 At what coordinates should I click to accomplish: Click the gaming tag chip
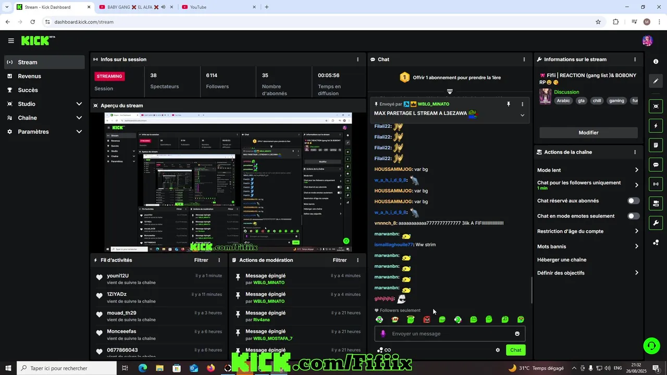tap(616, 101)
